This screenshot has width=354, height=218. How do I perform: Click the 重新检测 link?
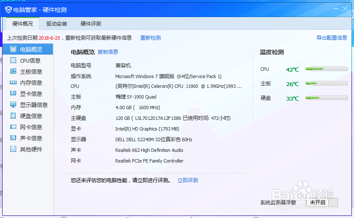tap(151, 38)
